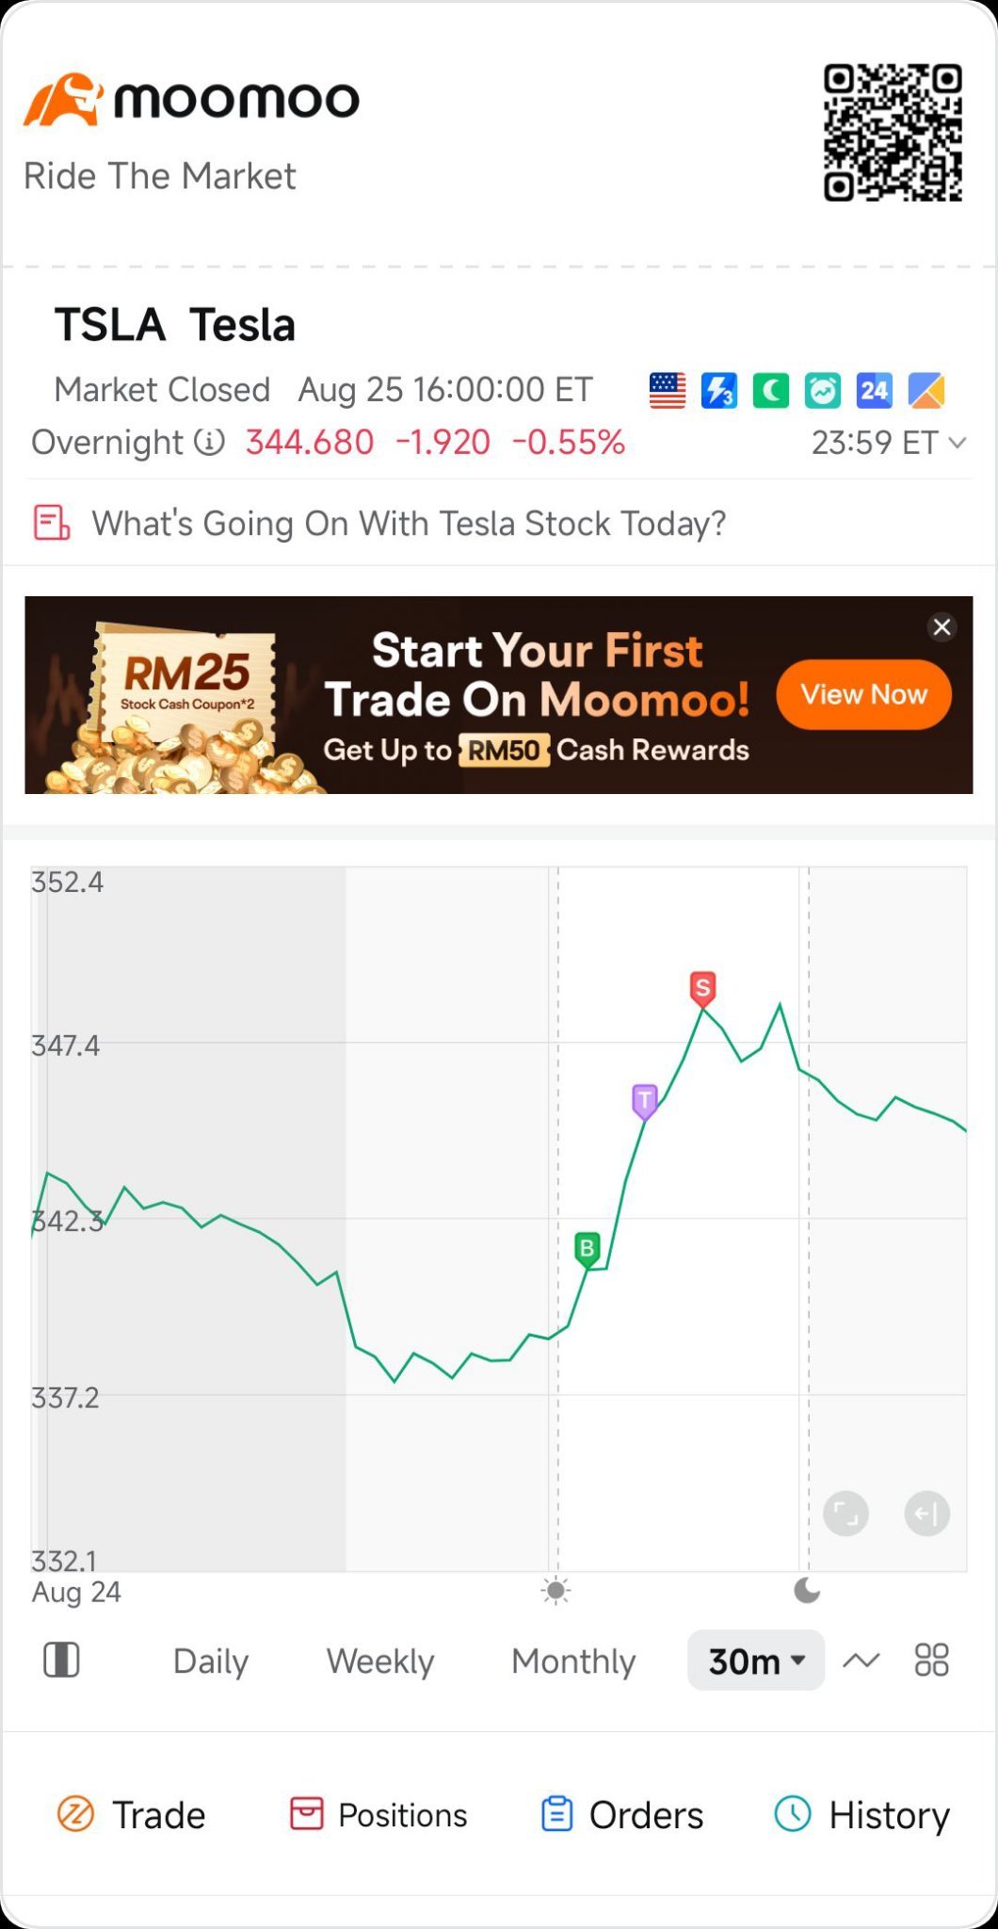Click the fullscreen chart icon

click(845, 1514)
